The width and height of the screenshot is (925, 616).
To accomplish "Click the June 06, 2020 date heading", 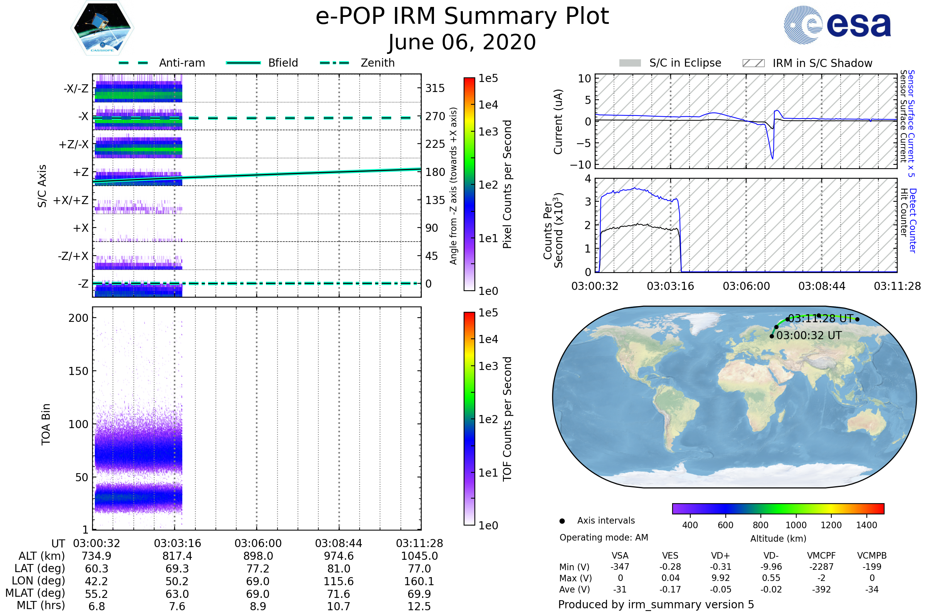I will pyautogui.click(x=462, y=42).
